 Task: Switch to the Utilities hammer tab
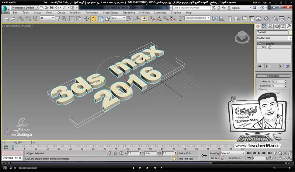289,26
